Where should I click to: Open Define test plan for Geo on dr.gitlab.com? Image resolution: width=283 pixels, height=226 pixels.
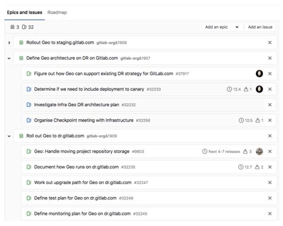click(75, 198)
